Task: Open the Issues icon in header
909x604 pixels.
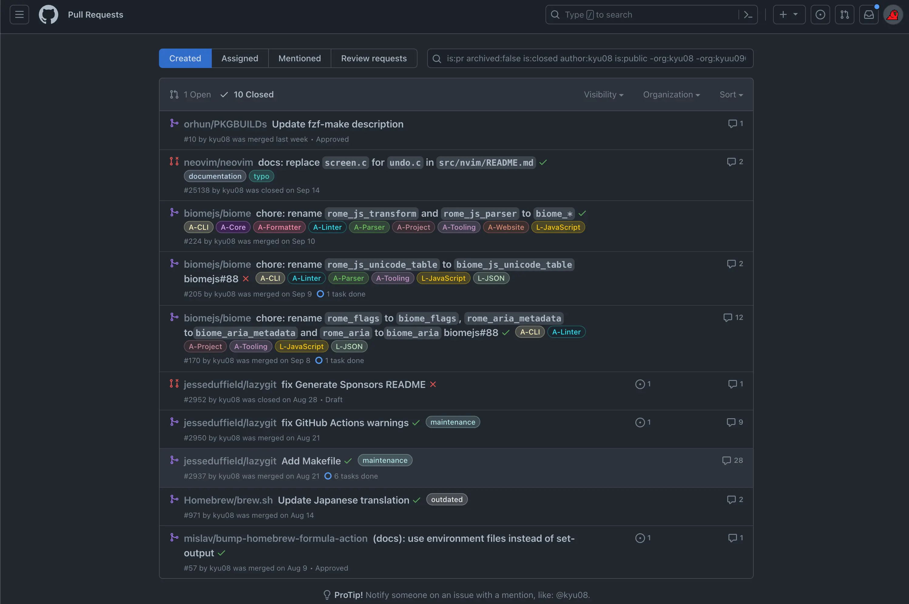Action: (x=820, y=15)
